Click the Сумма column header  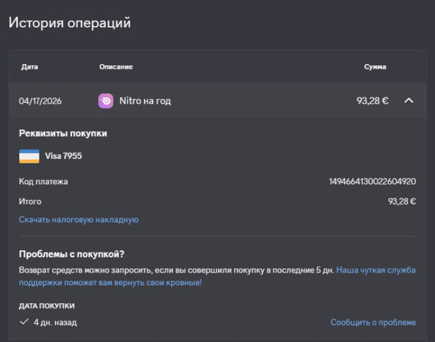(x=375, y=67)
